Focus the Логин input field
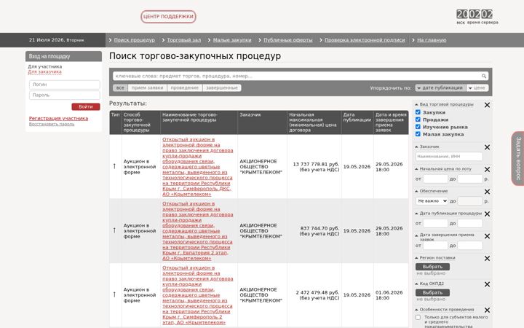The image size is (524, 328). coord(65,85)
